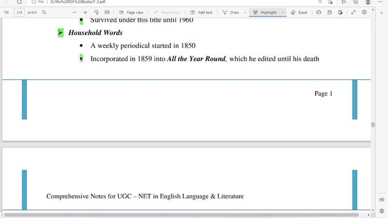388x218 pixels.
Task: Open the Collections icon
Action: click(356, 2)
